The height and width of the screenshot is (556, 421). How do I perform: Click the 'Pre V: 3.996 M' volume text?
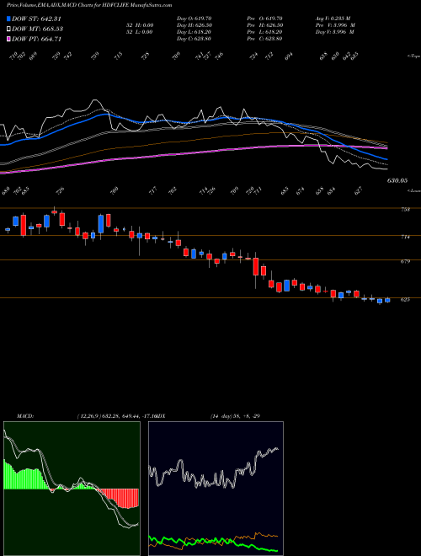click(x=336, y=25)
